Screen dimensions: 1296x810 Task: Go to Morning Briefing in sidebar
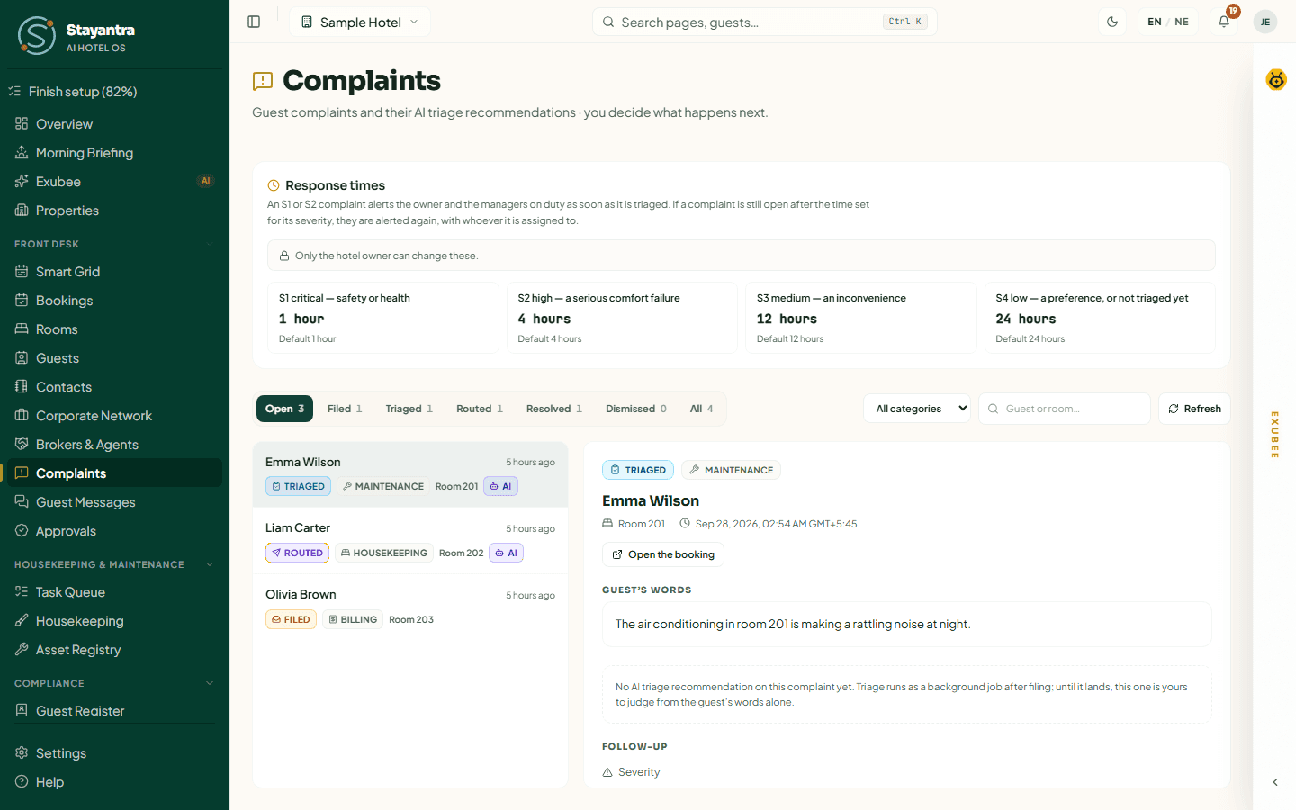coord(114,153)
